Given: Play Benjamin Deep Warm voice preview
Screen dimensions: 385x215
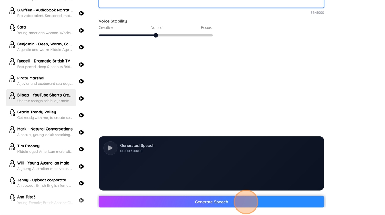Looking at the screenshot, I should (x=81, y=47).
